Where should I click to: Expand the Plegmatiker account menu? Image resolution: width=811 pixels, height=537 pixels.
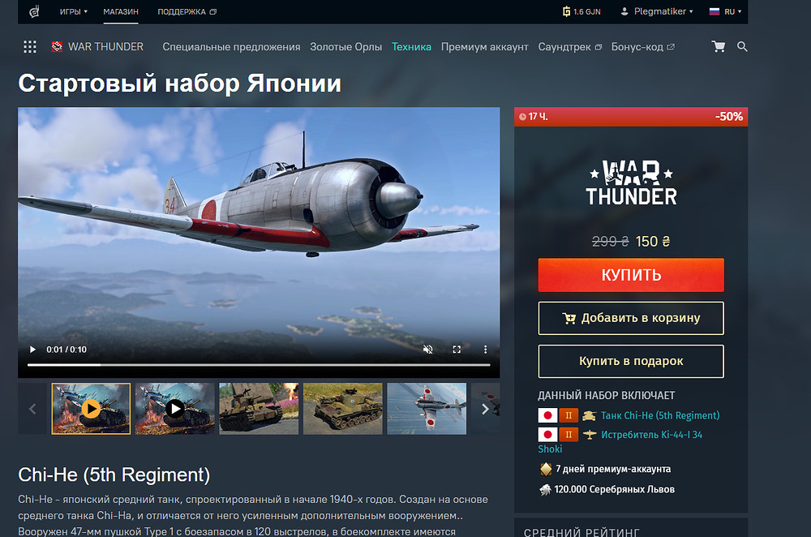click(x=657, y=11)
